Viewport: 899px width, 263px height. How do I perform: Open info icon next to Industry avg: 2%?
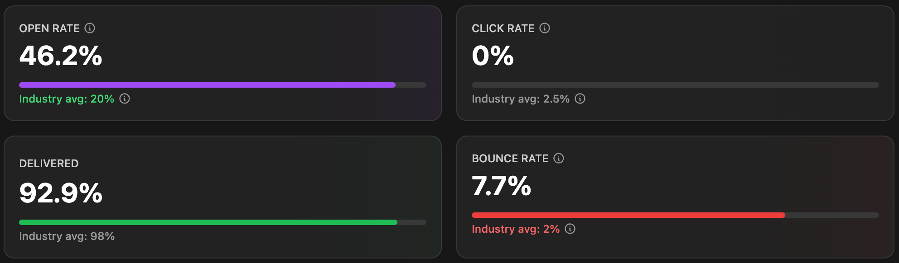pos(570,229)
